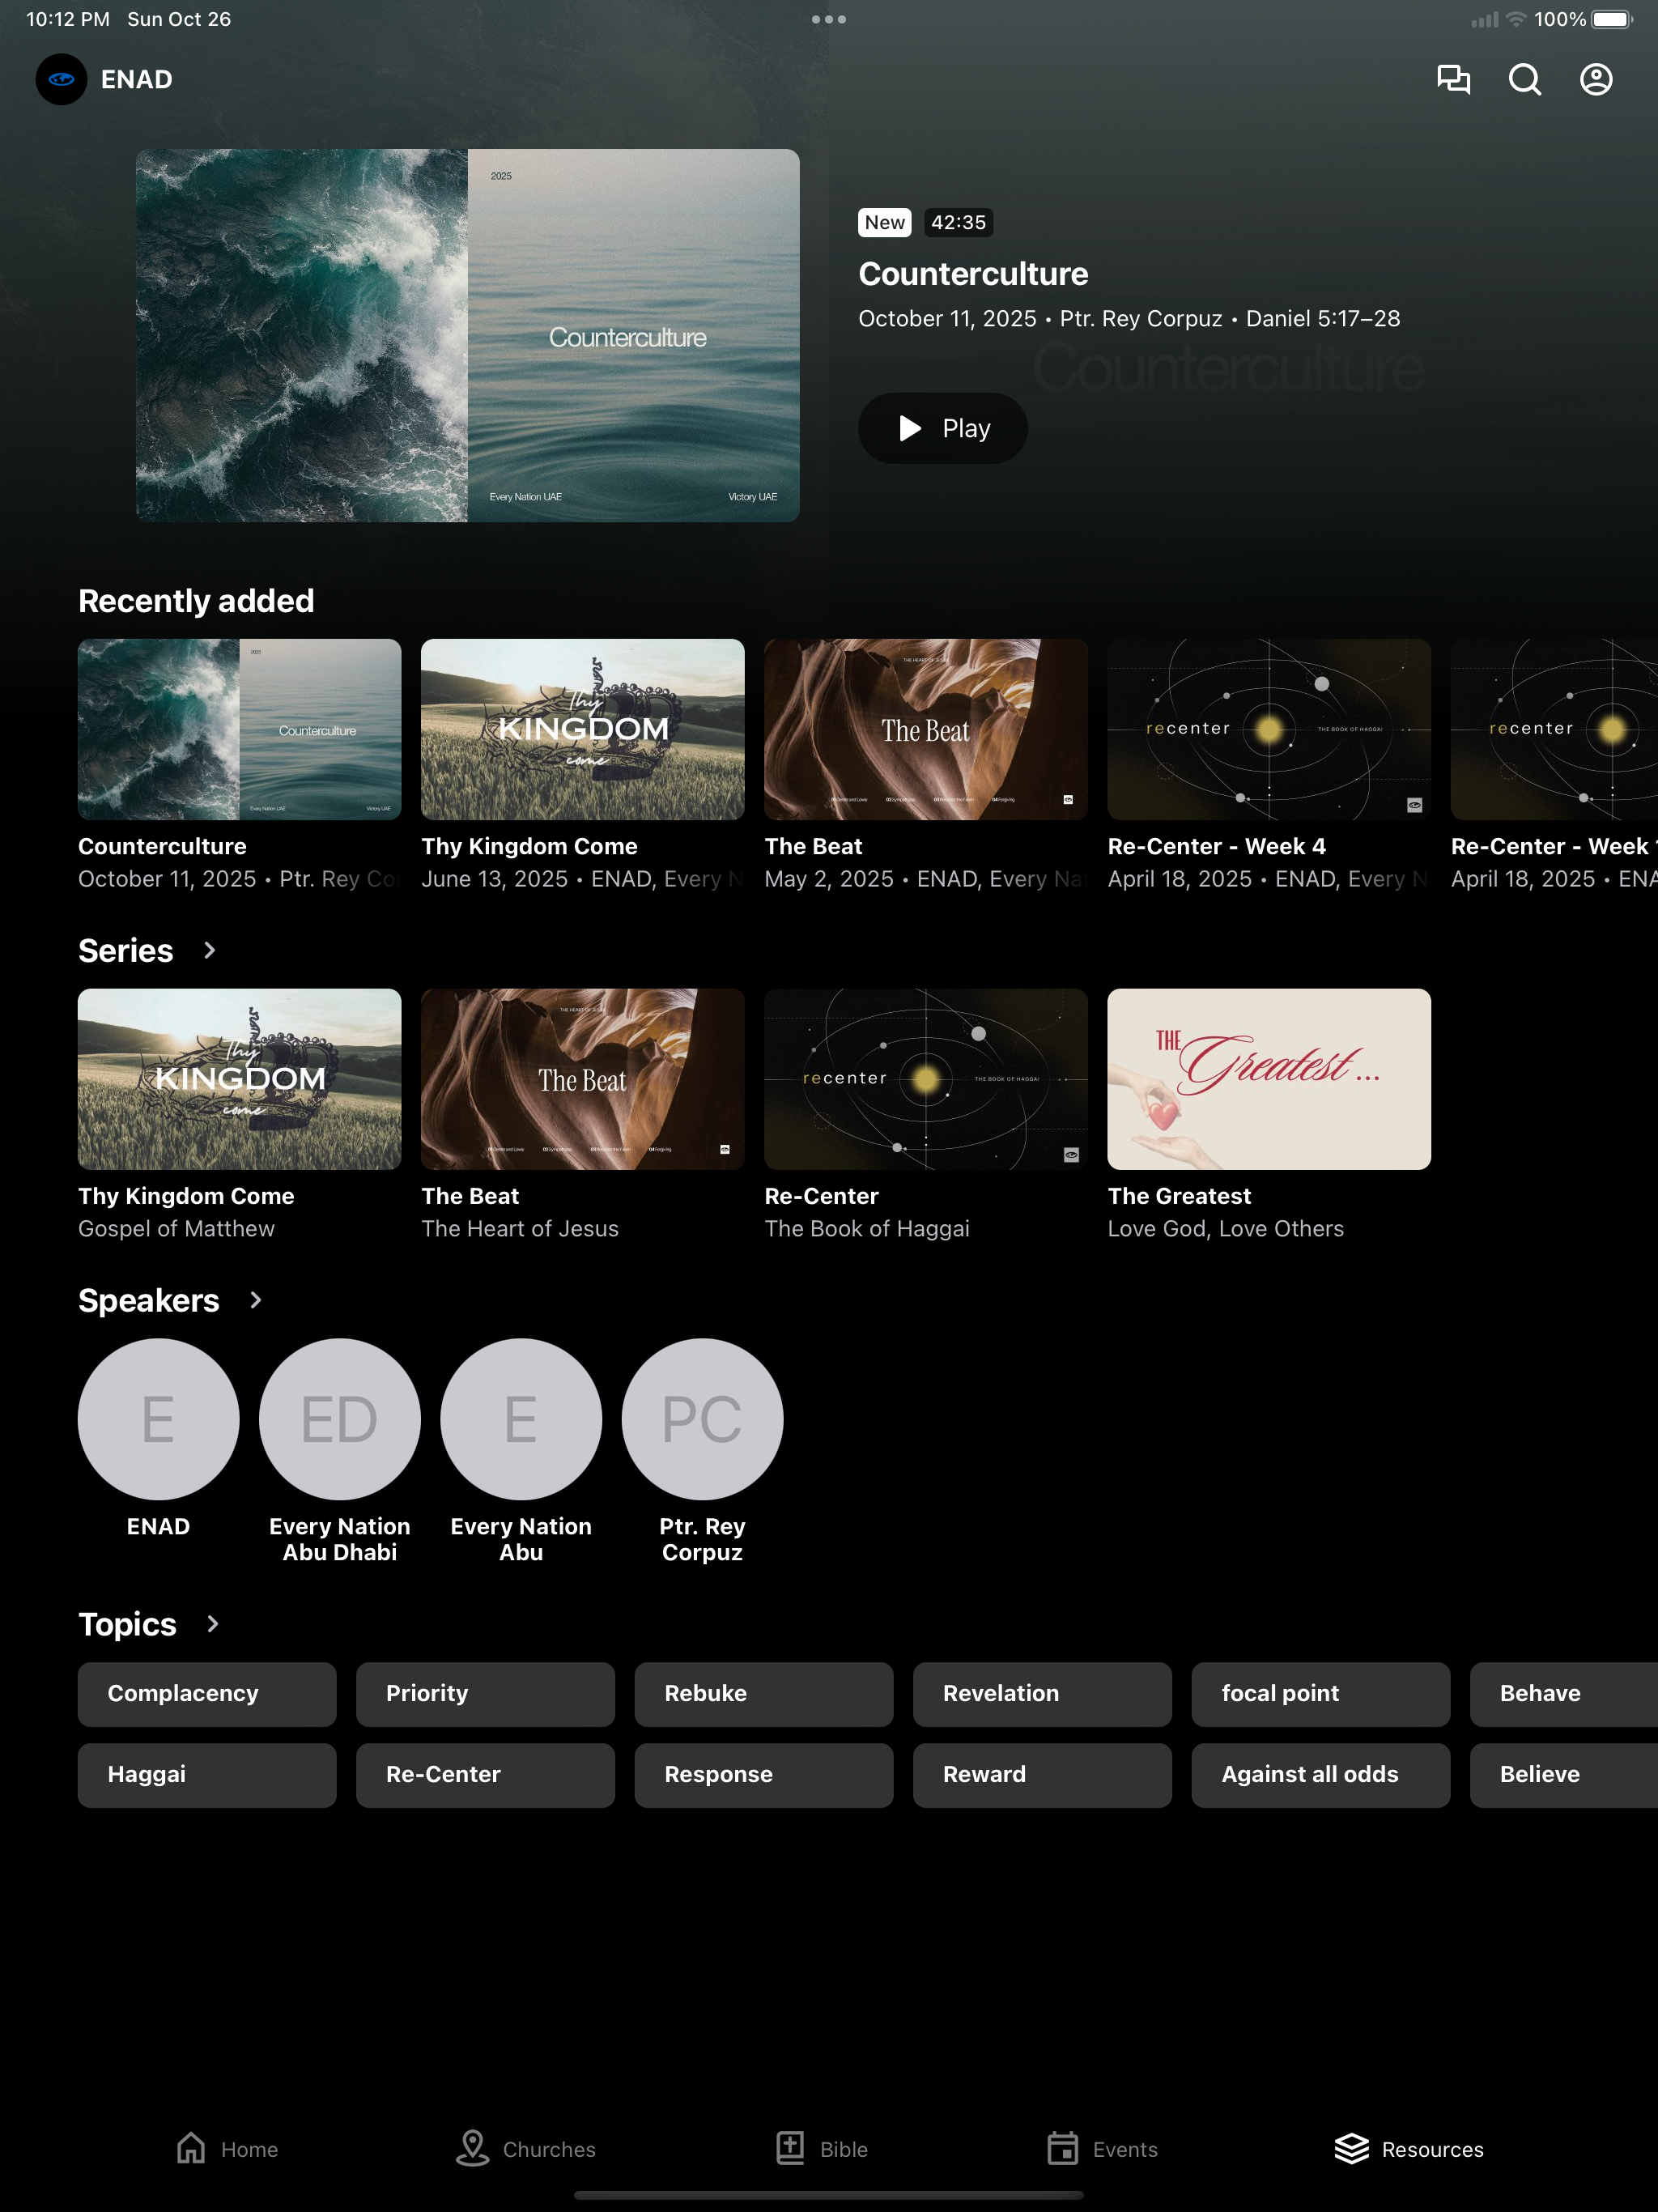
Task: Expand the Topics section chevron
Action: [212, 1624]
